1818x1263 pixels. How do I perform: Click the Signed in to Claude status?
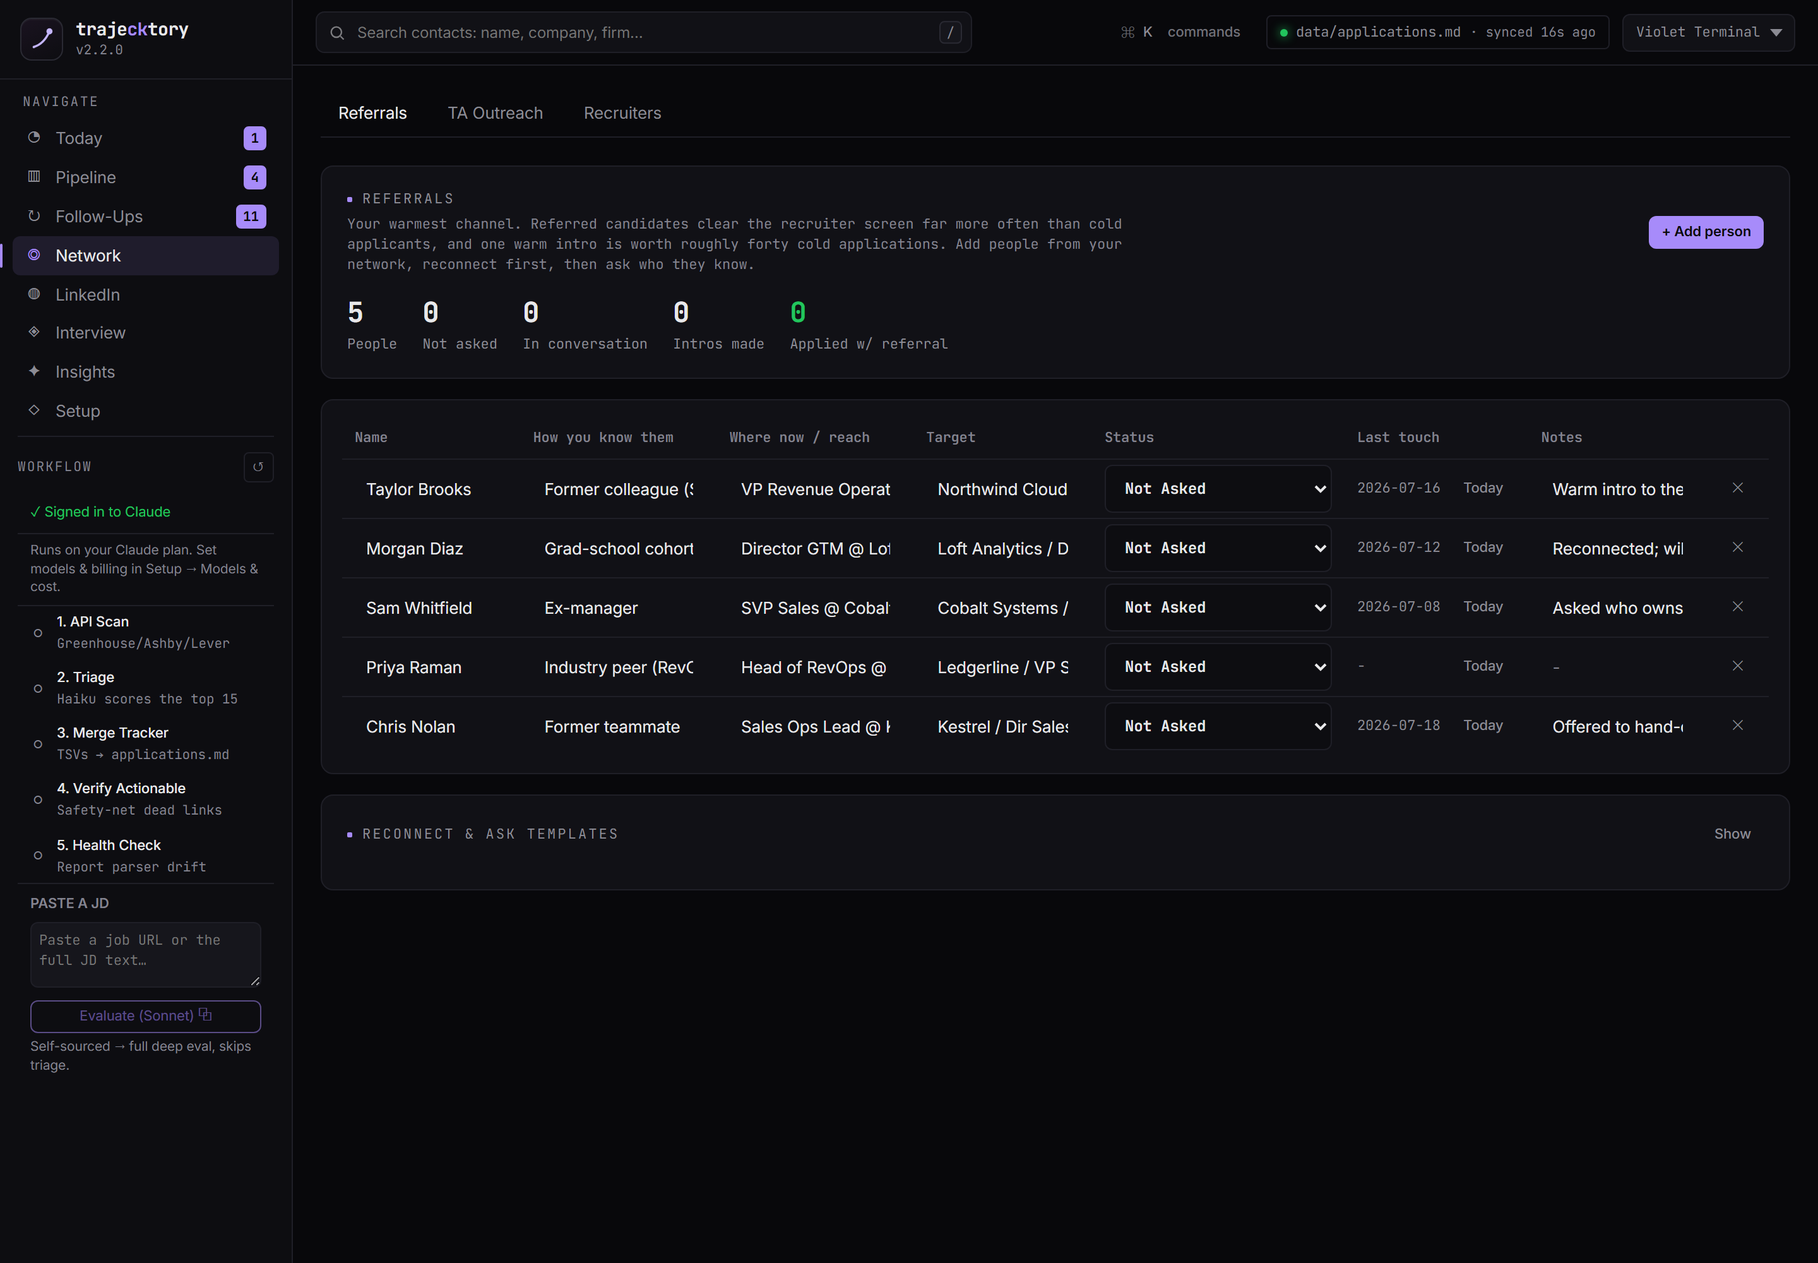[100, 512]
